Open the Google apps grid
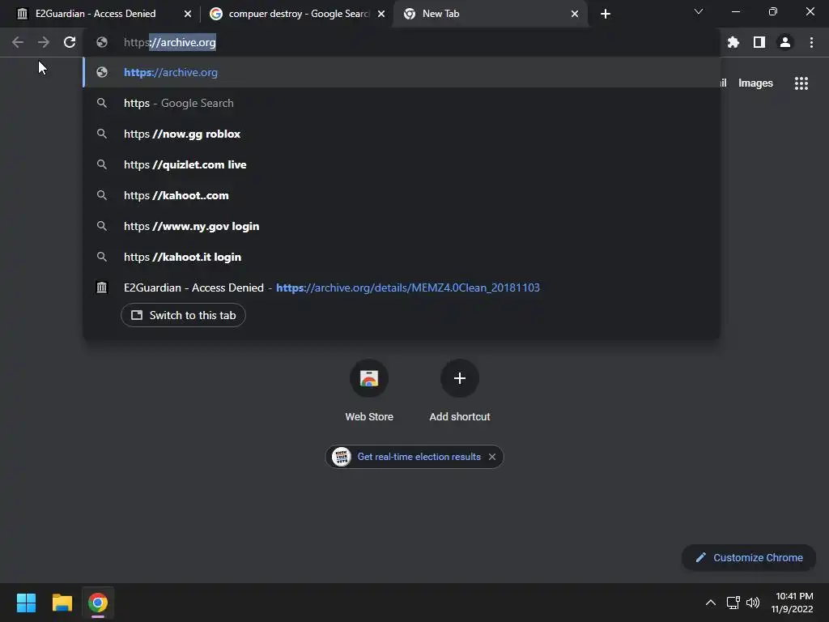 [x=801, y=83]
